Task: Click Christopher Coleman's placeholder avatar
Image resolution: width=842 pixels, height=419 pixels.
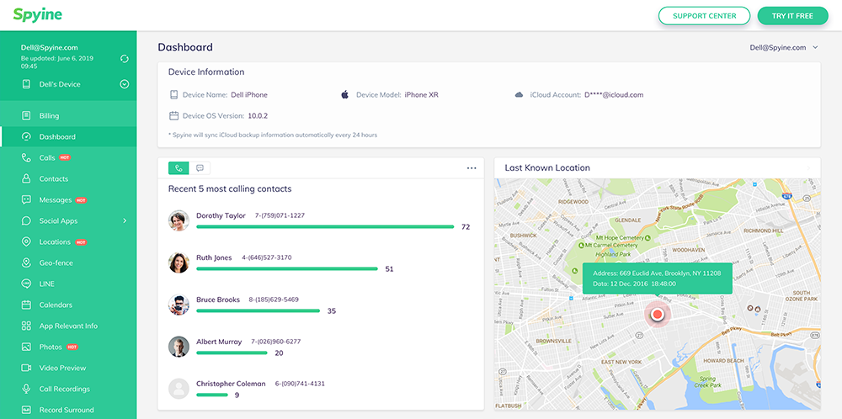Action: (179, 389)
